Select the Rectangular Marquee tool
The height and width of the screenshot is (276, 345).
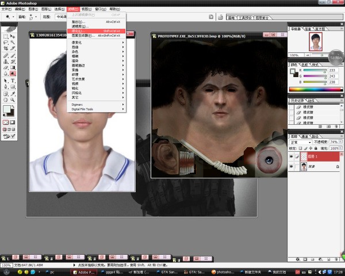coord(6,36)
